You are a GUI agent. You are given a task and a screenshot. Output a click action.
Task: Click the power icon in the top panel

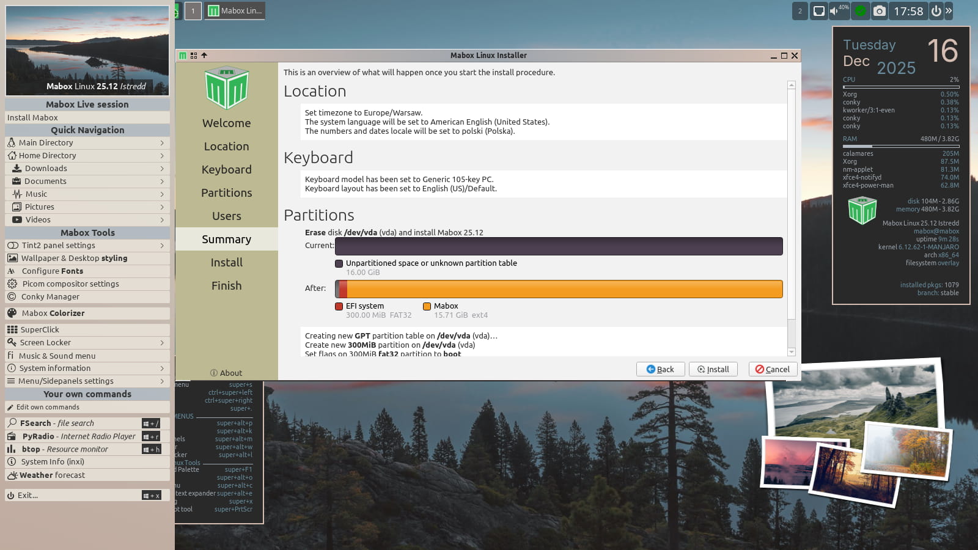[936, 11]
